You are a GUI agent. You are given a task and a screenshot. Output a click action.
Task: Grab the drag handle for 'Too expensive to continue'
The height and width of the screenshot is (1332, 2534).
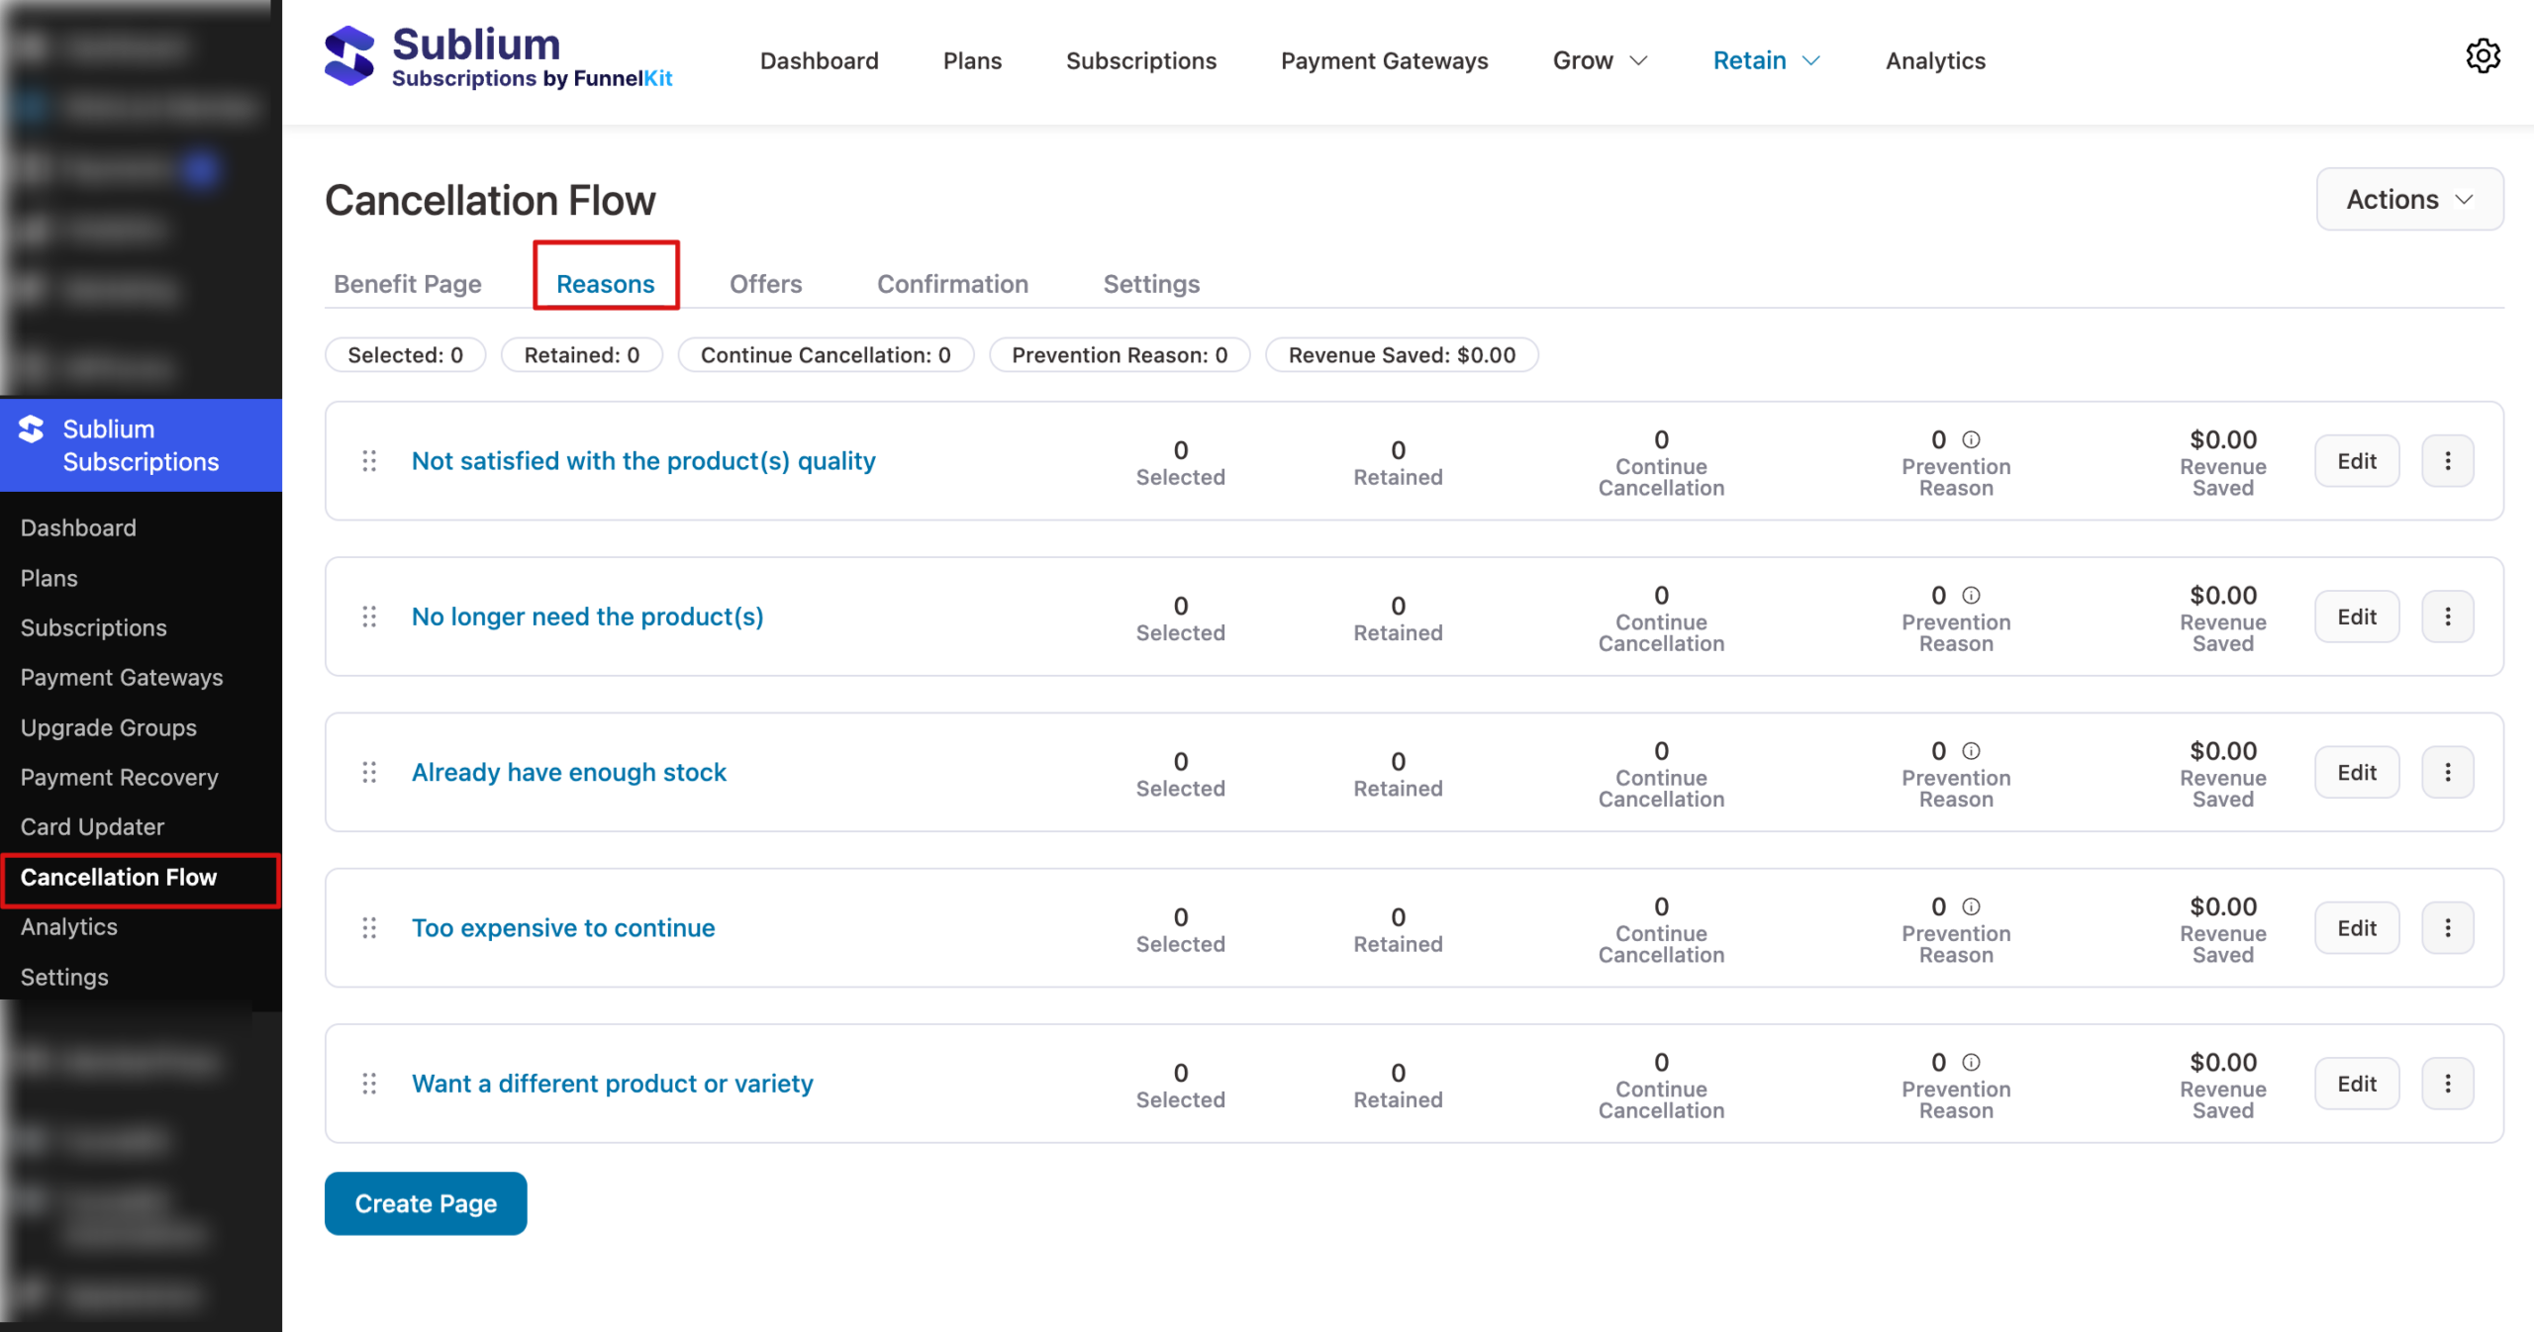click(369, 927)
